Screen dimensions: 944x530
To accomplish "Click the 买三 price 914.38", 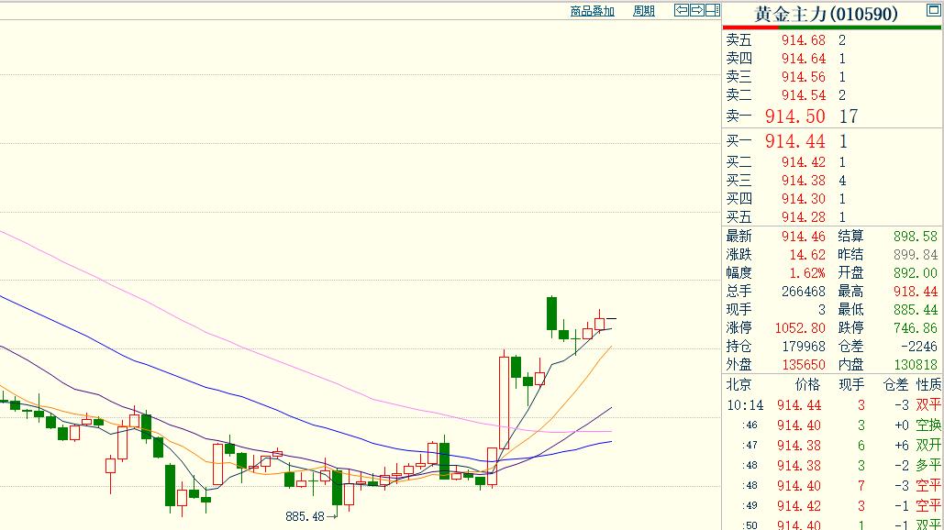I will tap(803, 181).
